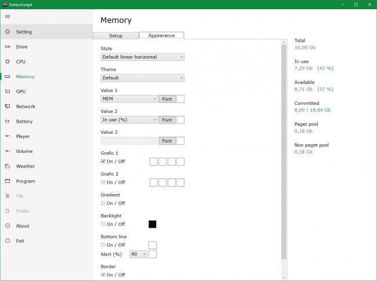The height and width of the screenshot is (281, 377).
Task: Select the Weather sidebar icon
Action: [x=8, y=166]
